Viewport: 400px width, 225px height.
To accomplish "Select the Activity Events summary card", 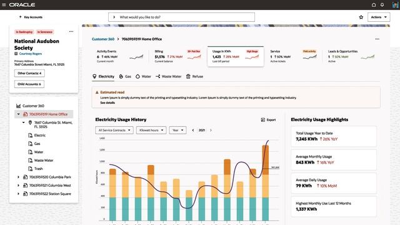I will (x=120, y=56).
